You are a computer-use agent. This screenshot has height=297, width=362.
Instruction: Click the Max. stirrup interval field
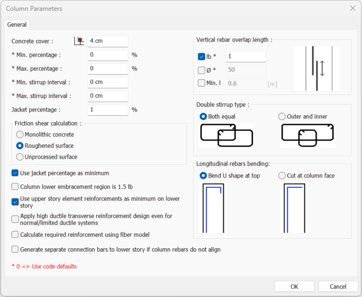click(x=108, y=96)
